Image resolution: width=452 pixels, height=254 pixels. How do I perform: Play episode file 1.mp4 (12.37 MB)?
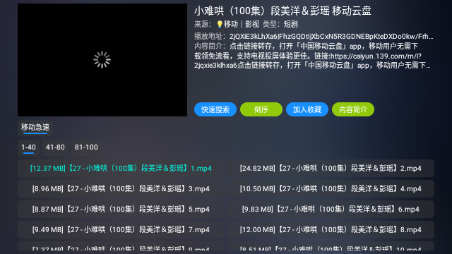pos(121,169)
